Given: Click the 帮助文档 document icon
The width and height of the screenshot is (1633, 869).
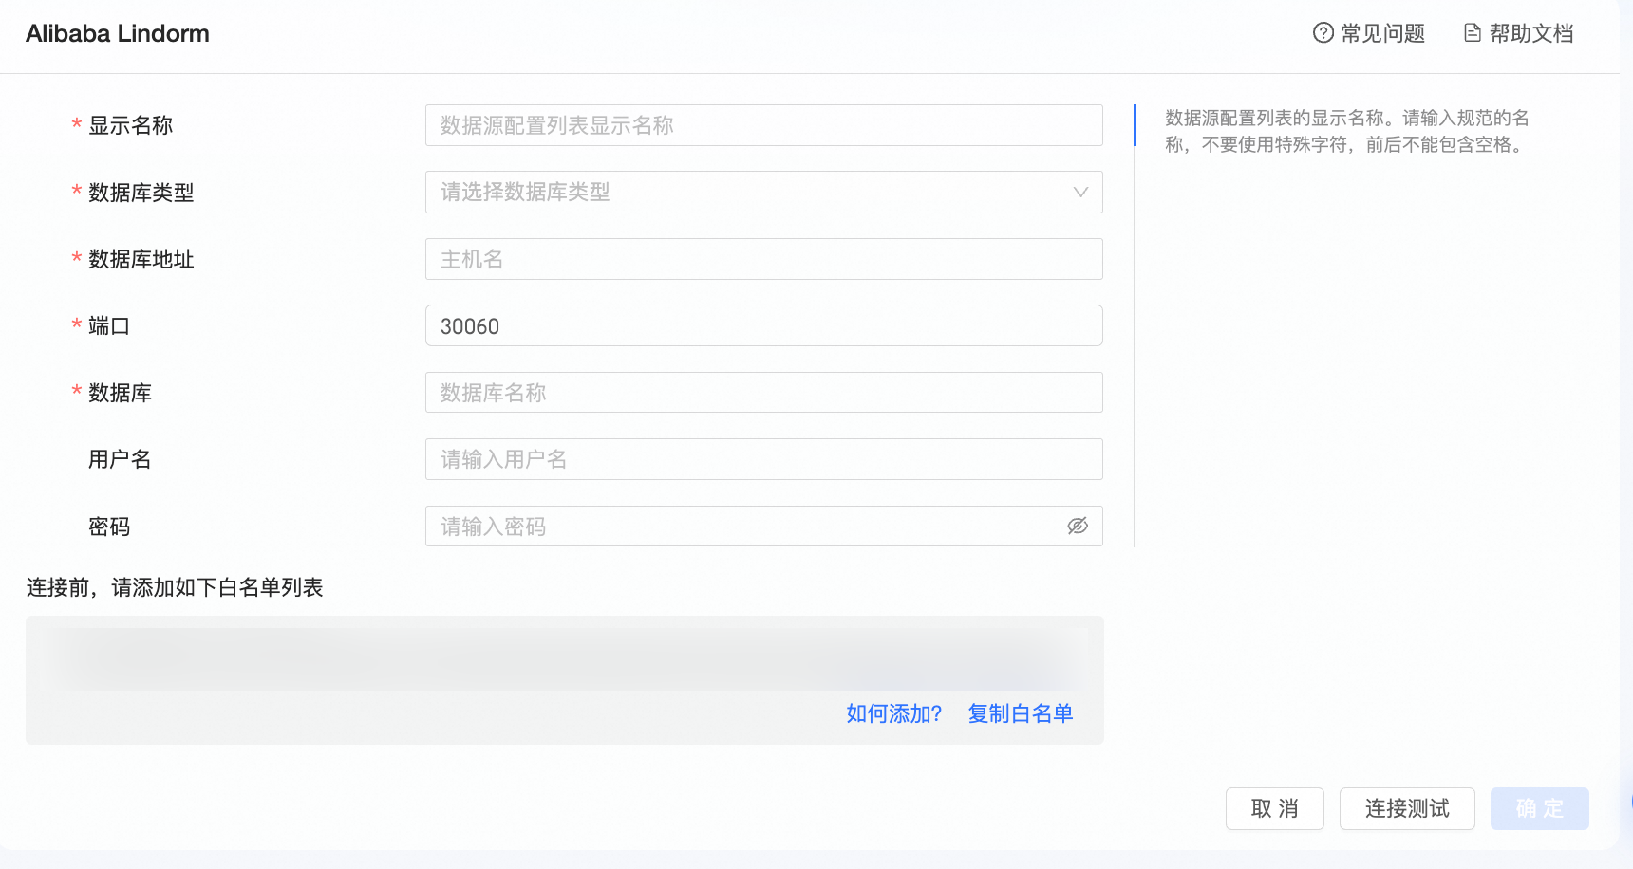Looking at the screenshot, I should (1473, 33).
